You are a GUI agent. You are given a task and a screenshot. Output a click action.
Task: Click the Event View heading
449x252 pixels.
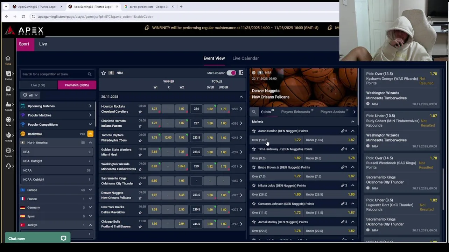coord(214,58)
